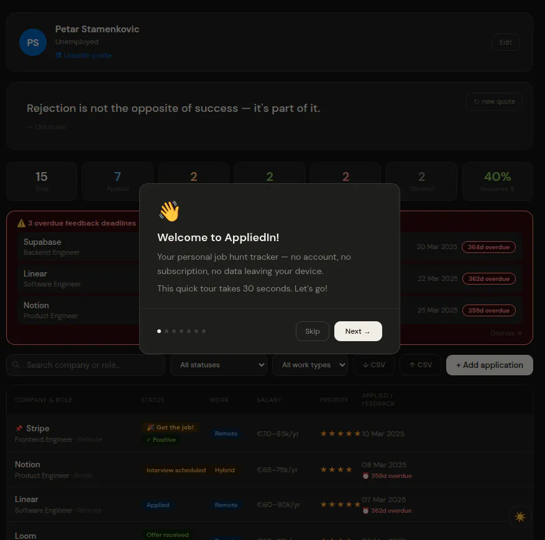Click the Ghosted stat card
This screenshot has height=540, width=545.
click(421, 181)
